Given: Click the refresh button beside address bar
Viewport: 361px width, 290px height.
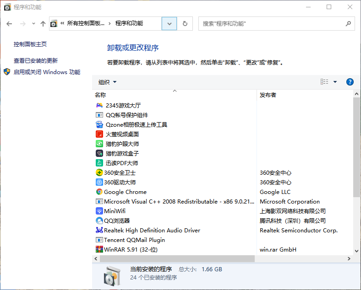Looking at the screenshot, I should pyautogui.click(x=185, y=24).
